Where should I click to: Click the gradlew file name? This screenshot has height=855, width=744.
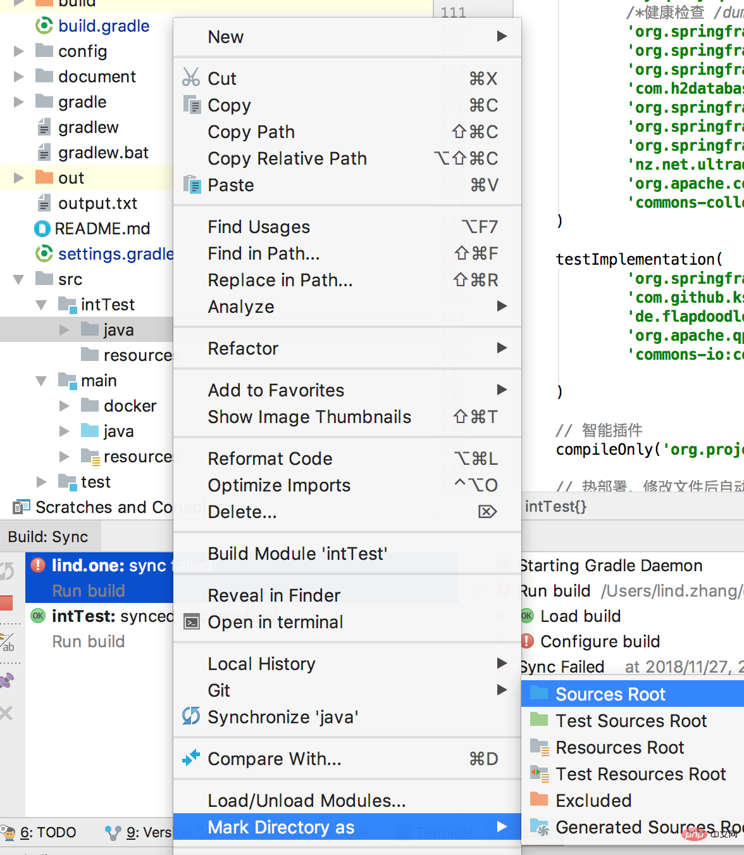tap(89, 127)
